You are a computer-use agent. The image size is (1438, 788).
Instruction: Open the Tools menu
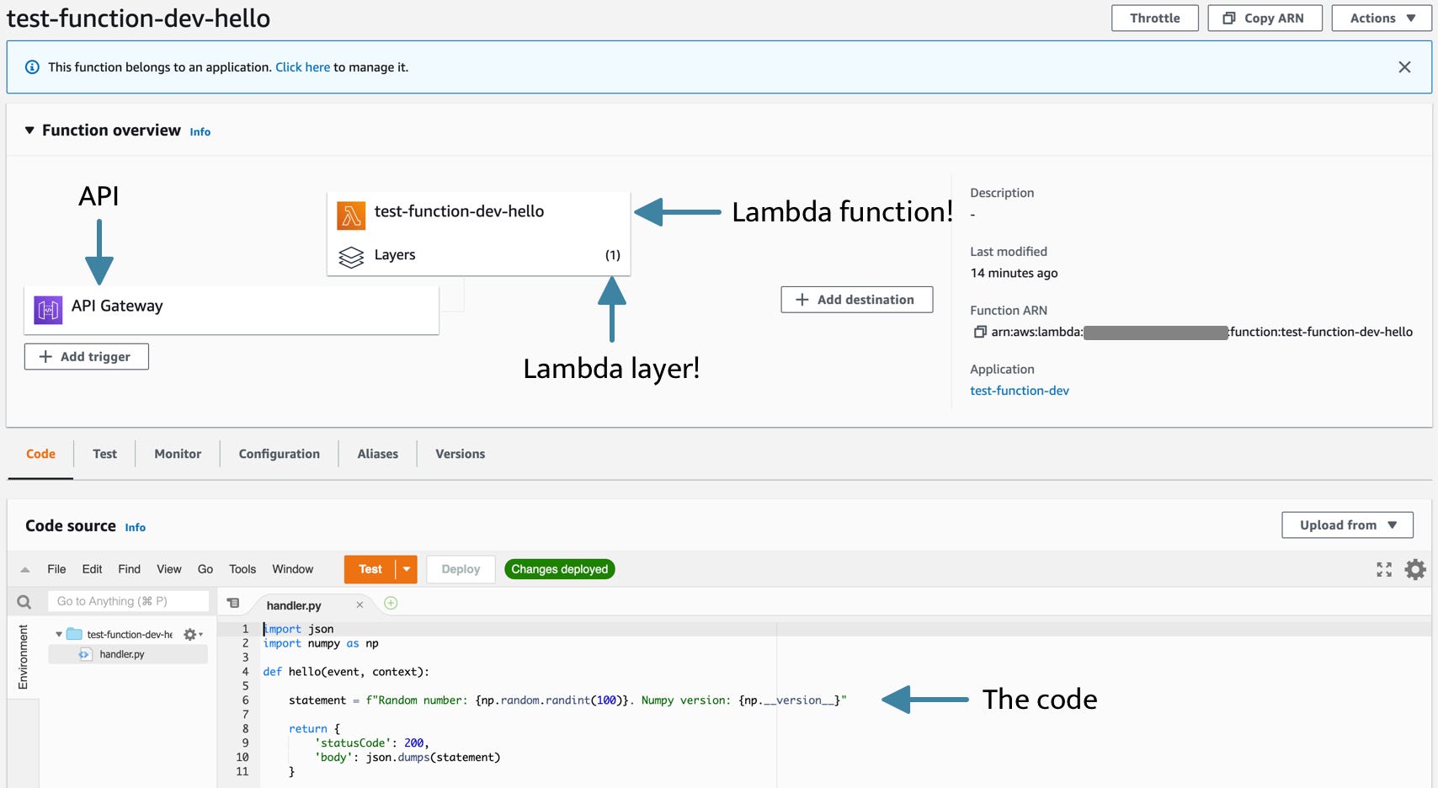pyautogui.click(x=242, y=569)
